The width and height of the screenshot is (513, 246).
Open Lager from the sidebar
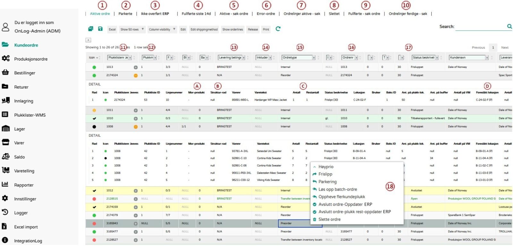(x=19, y=129)
